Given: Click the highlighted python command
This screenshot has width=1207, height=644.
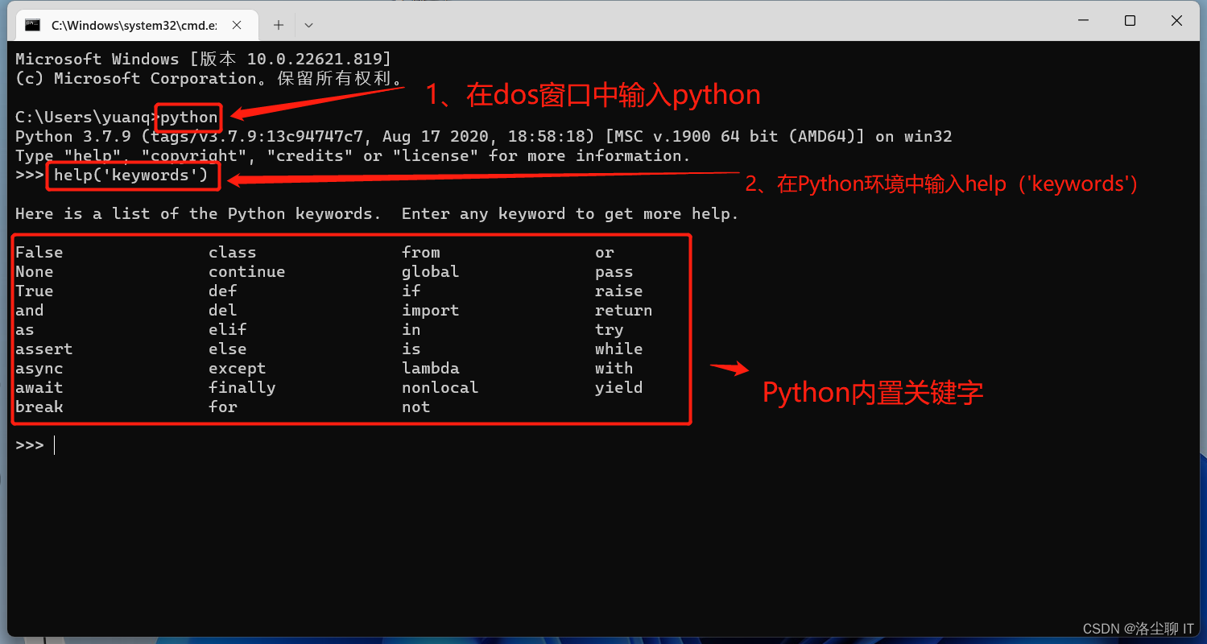Looking at the screenshot, I should [x=187, y=117].
